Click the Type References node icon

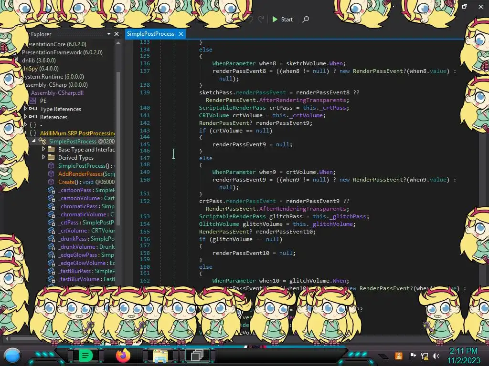33,109
